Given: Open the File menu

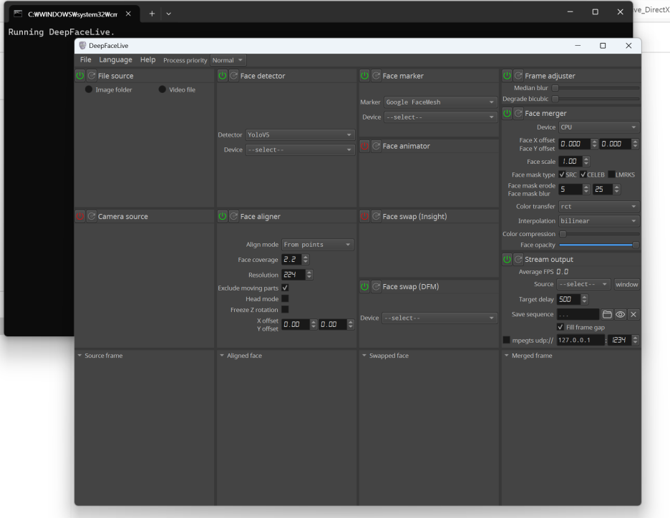Looking at the screenshot, I should pos(85,60).
